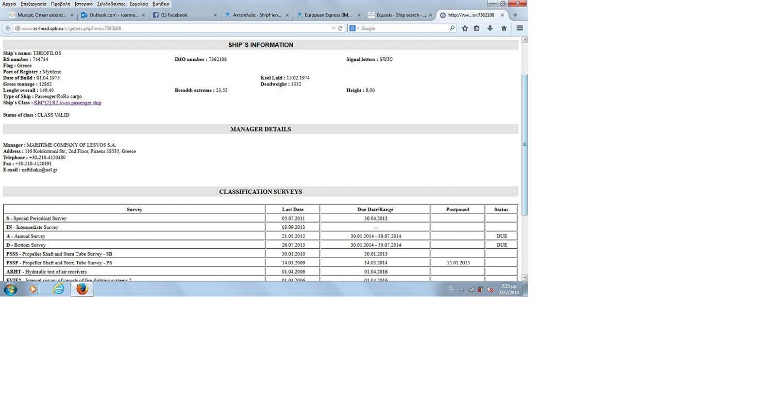Open the bookmarks list icon
773x403 pixels.
pos(477,28)
